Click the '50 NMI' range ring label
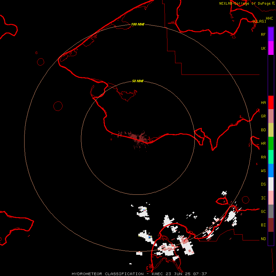This screenshot has height=276, width=276. (138, 81)
